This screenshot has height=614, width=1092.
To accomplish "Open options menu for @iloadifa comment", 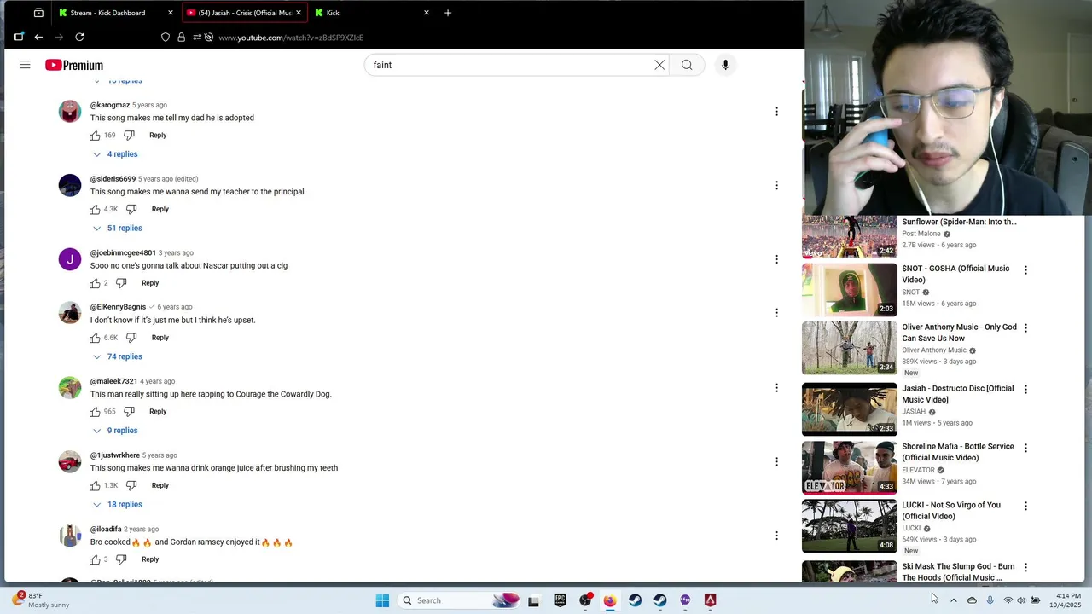I will point(776,536).
